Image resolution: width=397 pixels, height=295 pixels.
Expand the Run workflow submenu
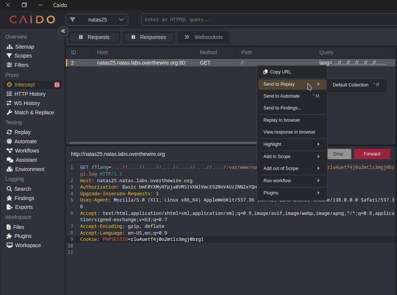click(x=292, y=181)
